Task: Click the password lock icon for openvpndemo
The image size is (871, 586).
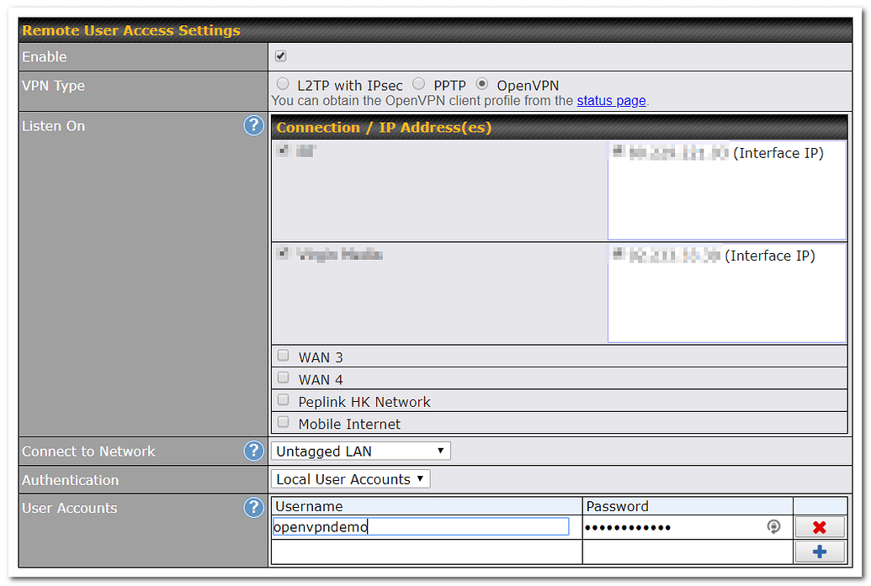Action: (x=773, y=526)
